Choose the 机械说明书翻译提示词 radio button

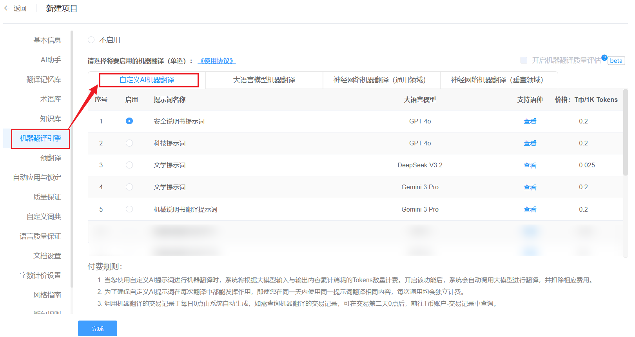[x=129, y=209]
